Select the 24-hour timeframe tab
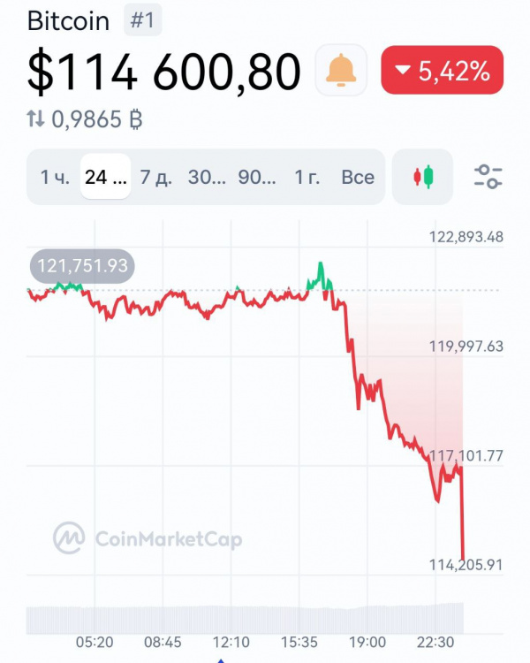Viewport: 530px width, 663px height. coord(106,177)
